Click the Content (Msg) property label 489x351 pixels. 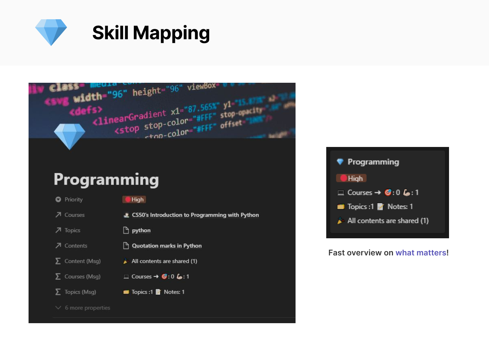pyautogui.click(x=82, y=261)
